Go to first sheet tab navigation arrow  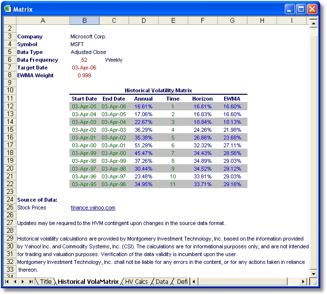click(x=7, y=281)
